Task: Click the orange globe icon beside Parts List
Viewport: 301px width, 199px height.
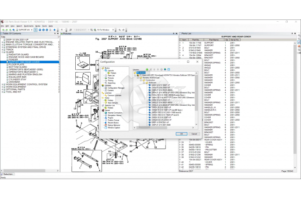Action: click(x=299, y=46)
